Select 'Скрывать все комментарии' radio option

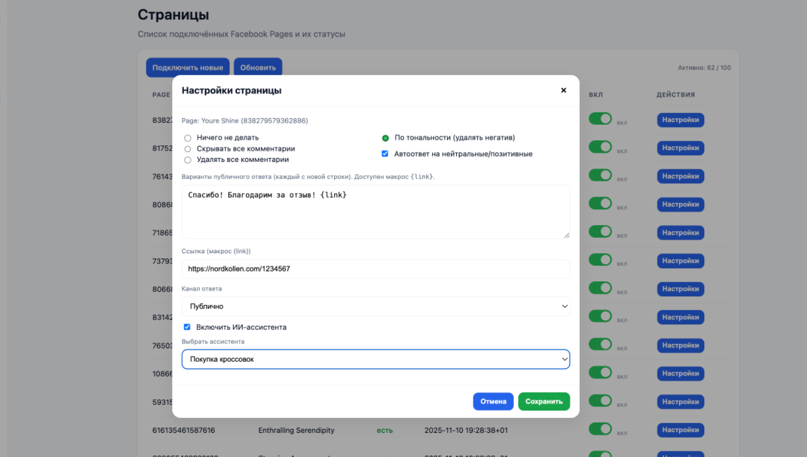click(188, 149)
